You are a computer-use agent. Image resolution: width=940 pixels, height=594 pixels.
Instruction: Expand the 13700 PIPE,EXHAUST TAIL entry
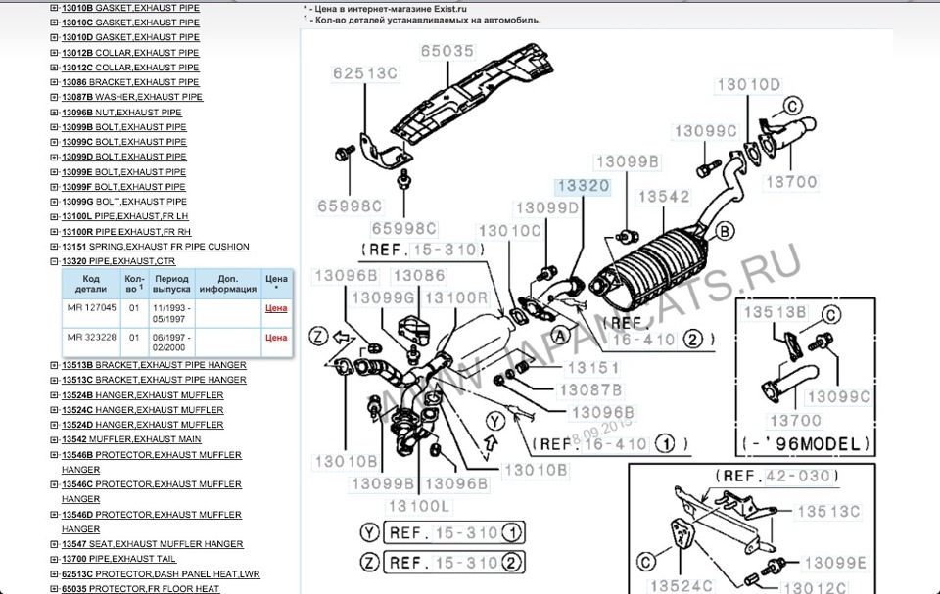pyautogui.click(x=54, y=559)
